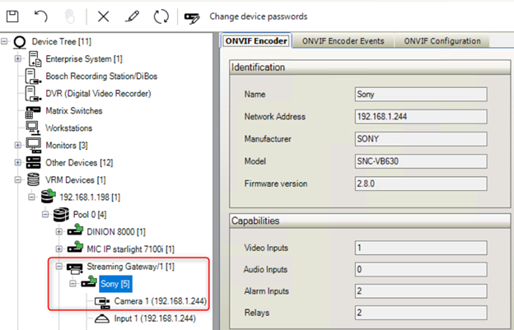Select Camera 1 (192.168.1.244) in tree
This screenshot has width=514, height=330.
pos(159,301)
